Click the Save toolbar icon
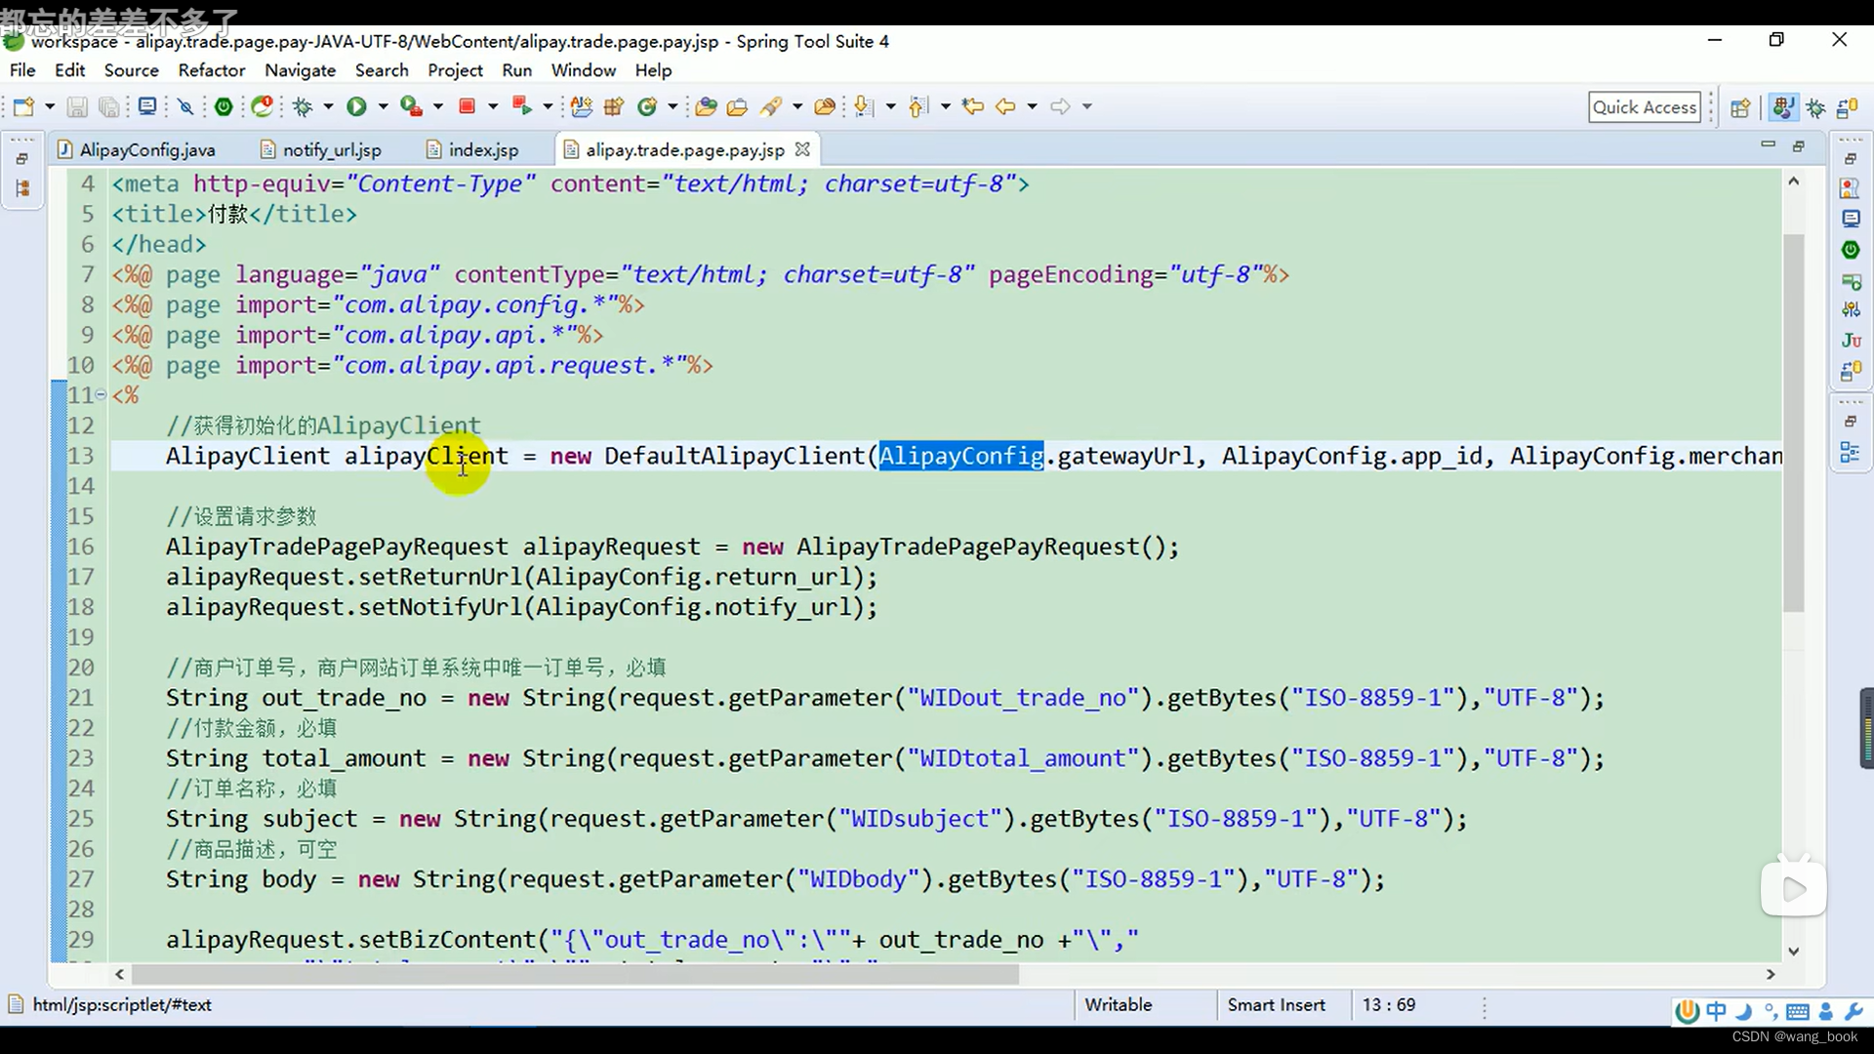This screenshot has width=1874, height=1054. click(77, 106)
